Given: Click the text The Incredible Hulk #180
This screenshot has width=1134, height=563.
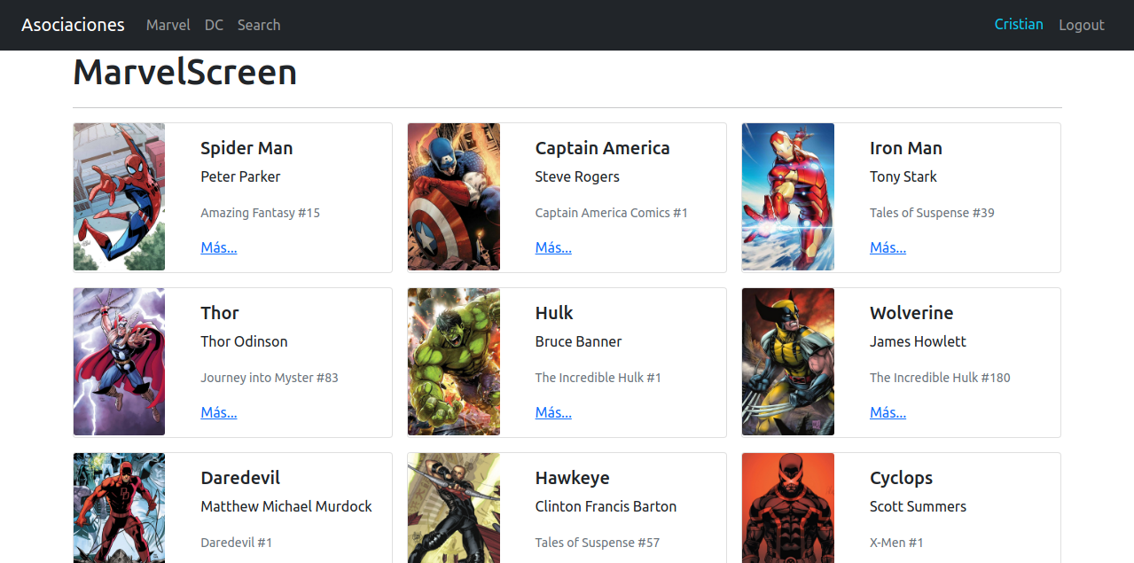Looking at the screenshot, I should pyautogui.click(x=940, y=378).
